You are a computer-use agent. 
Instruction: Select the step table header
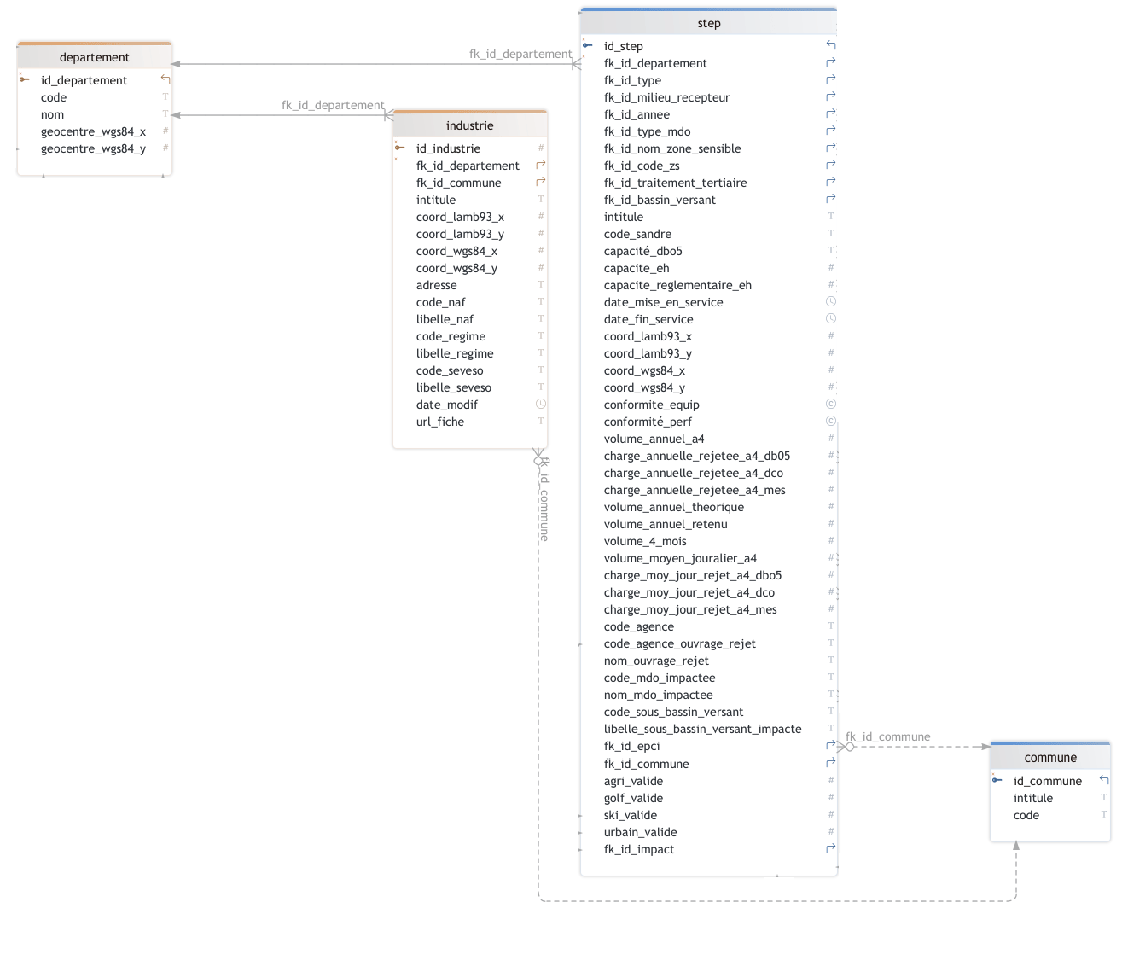coord(708,23)
